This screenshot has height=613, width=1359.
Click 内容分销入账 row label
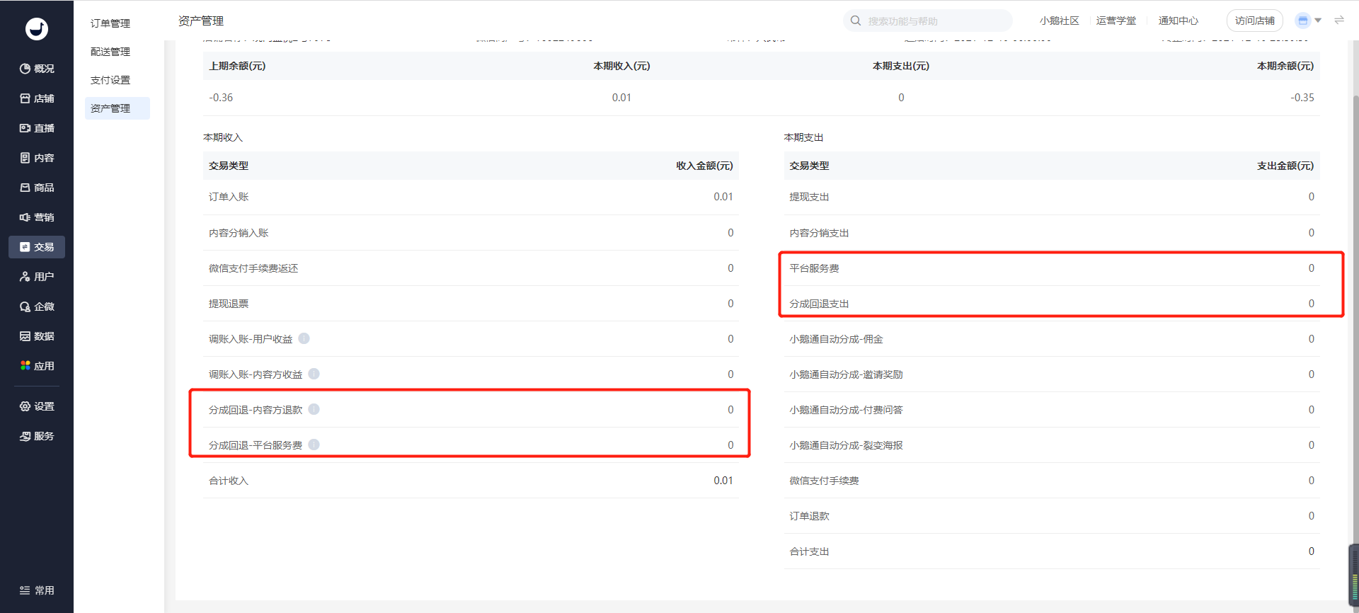click(x=239, y=233)
